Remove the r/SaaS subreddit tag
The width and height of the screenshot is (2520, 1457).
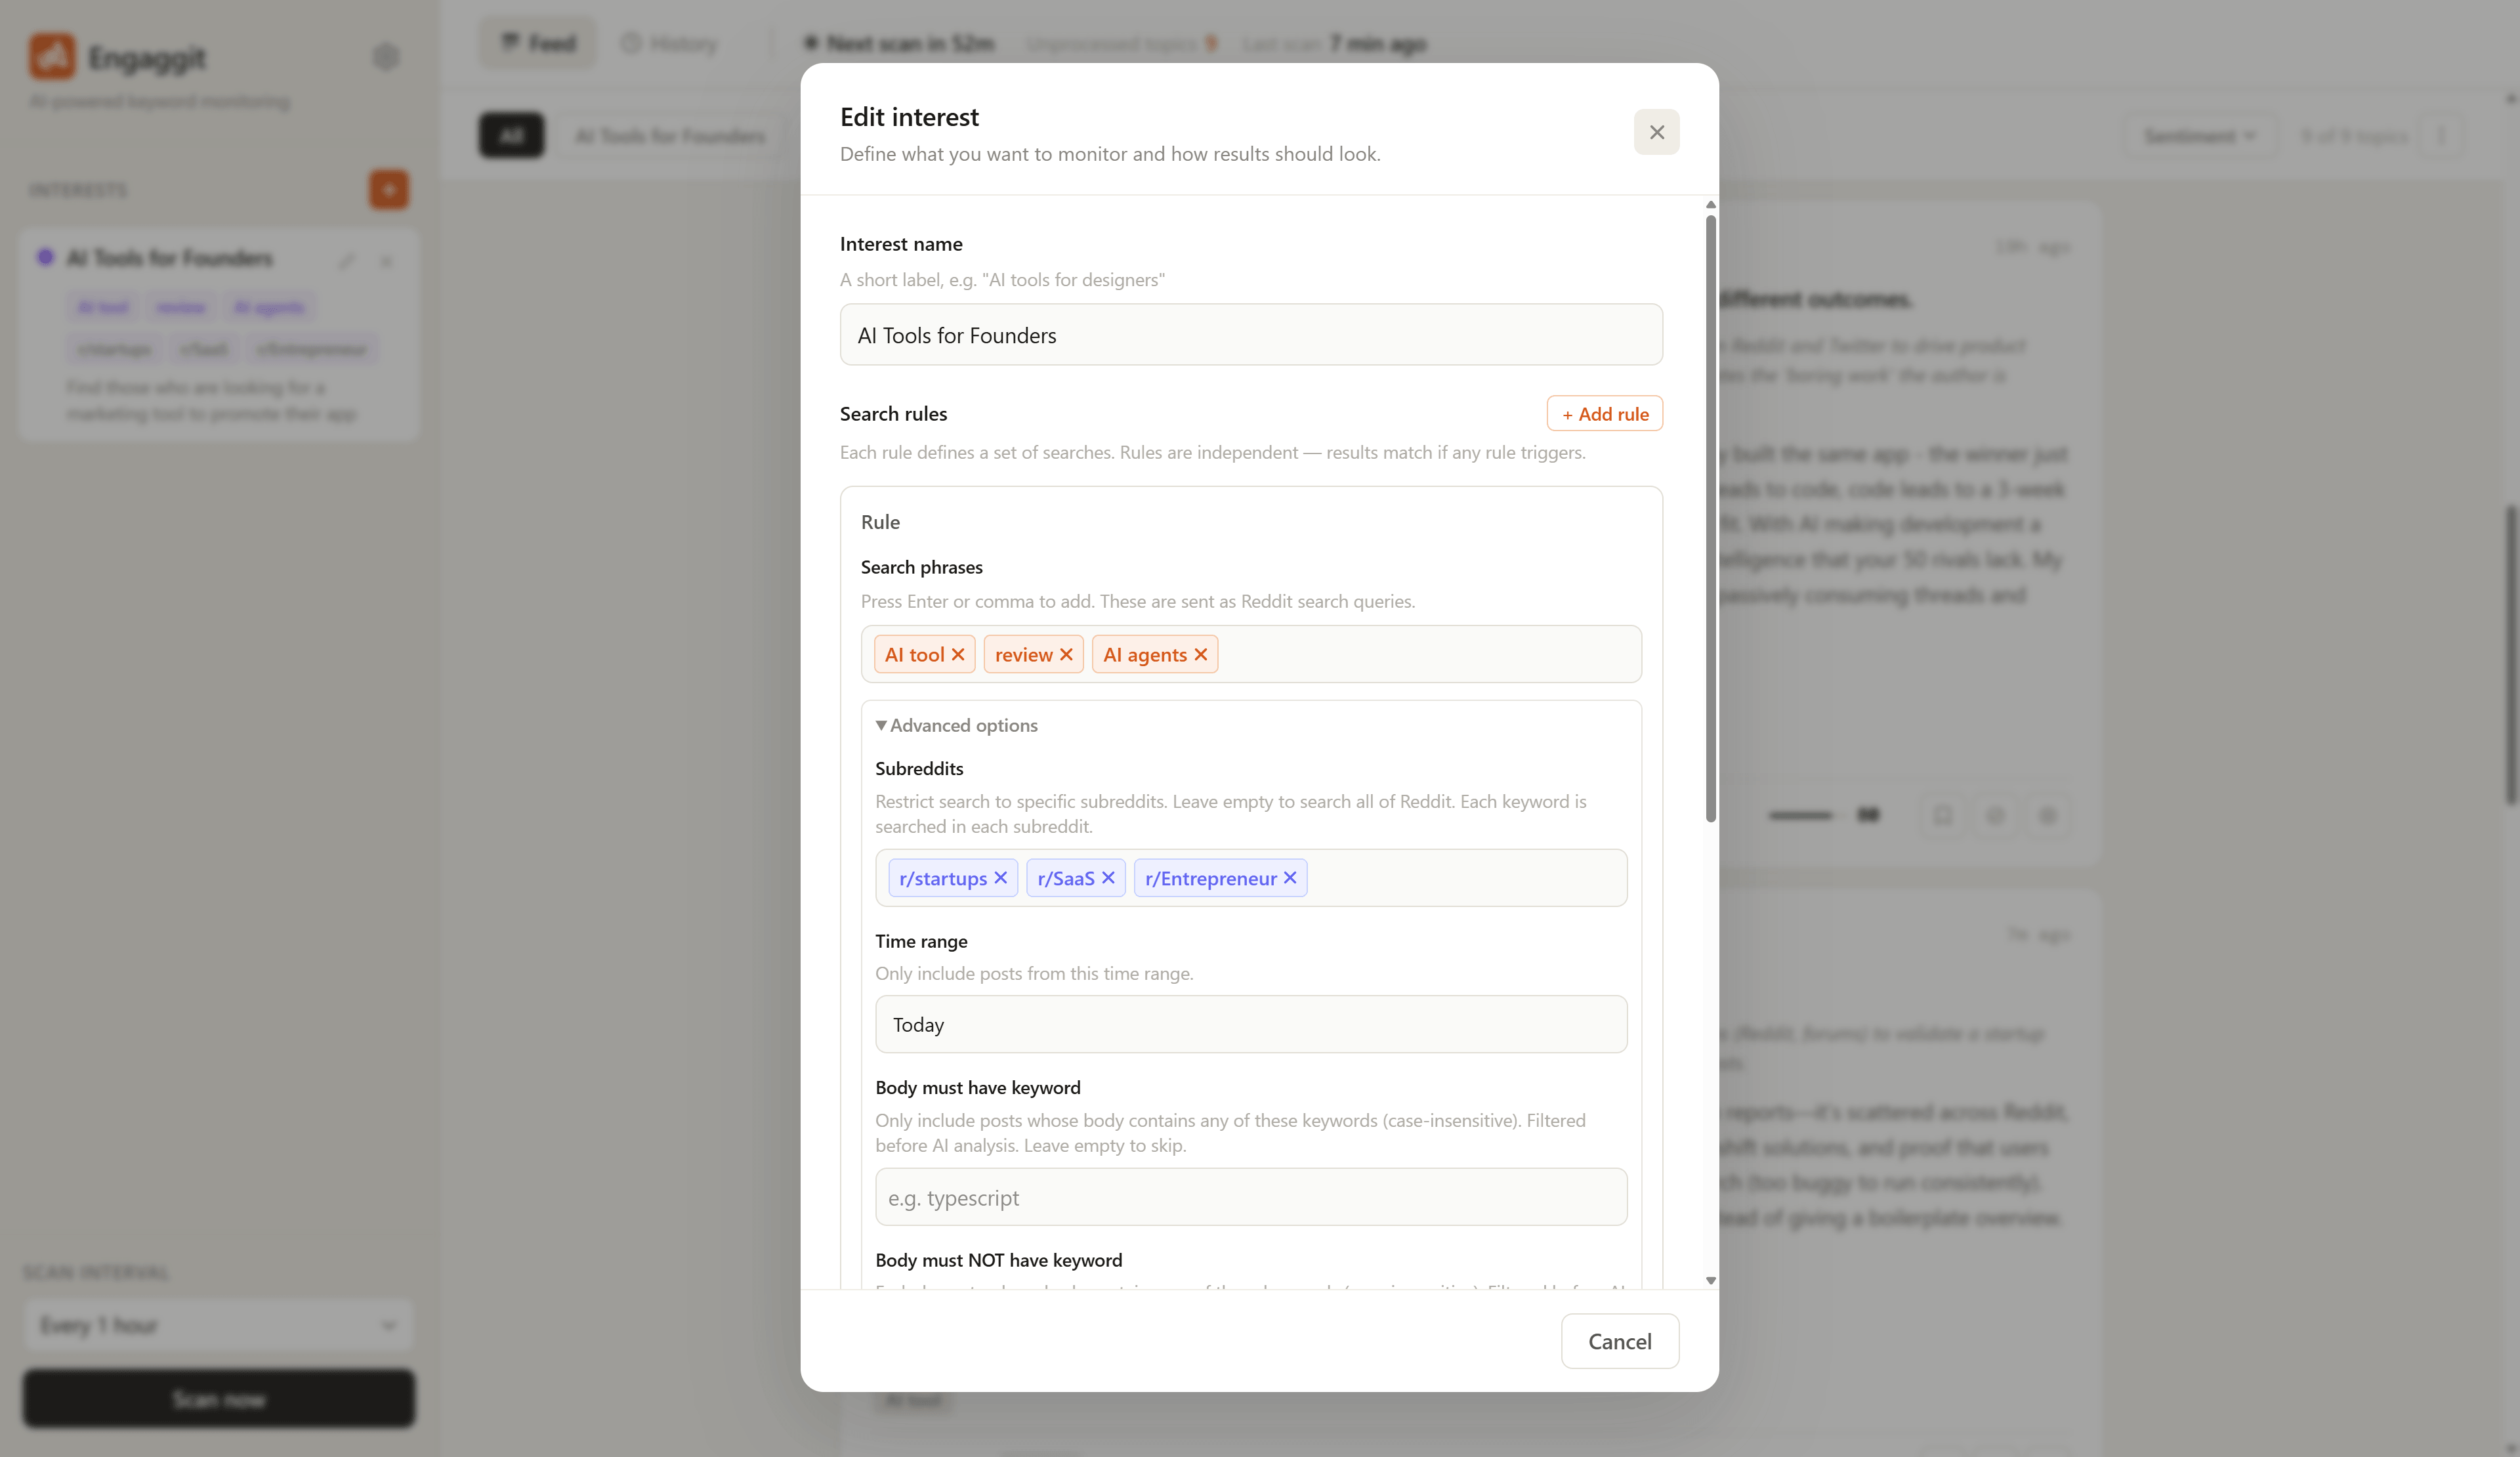tap(1108, 877)
